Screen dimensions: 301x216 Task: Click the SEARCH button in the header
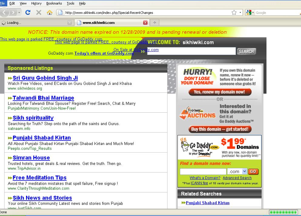[x=246, y=52]
